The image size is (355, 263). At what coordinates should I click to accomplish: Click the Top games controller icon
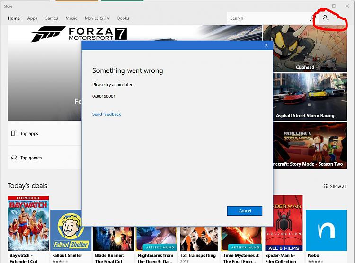click(14, 158)
